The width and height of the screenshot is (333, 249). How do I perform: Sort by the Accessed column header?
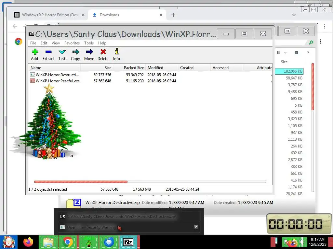point(227,68)
